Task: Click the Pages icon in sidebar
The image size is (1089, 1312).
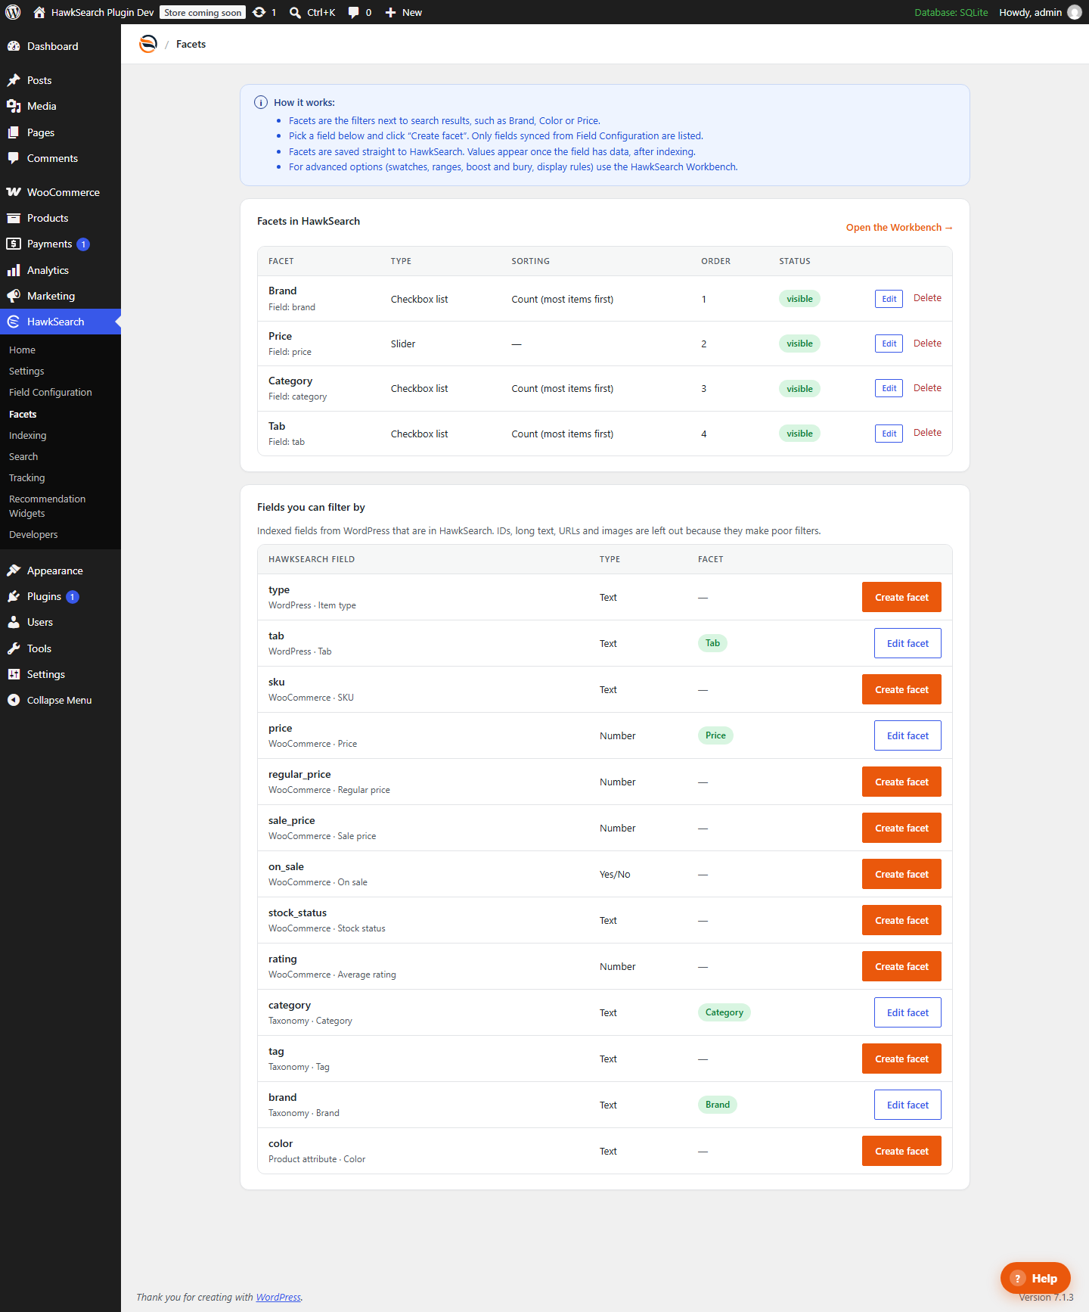Action: tap(14, 132)
